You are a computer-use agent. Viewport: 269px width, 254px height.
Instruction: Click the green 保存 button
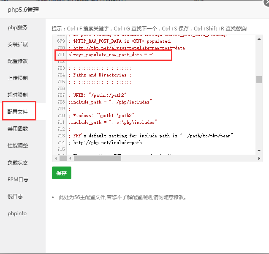(62, 173)
